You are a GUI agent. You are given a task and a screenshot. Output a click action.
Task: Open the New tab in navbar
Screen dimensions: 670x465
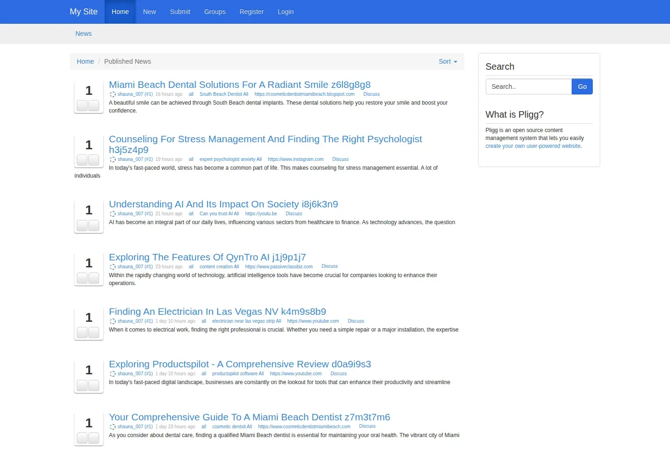pos(149,12)
